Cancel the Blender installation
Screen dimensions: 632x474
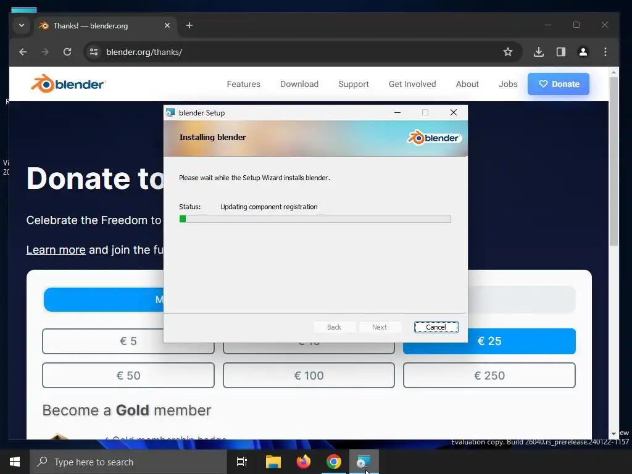pyautogui.click(x=436, y=327)
